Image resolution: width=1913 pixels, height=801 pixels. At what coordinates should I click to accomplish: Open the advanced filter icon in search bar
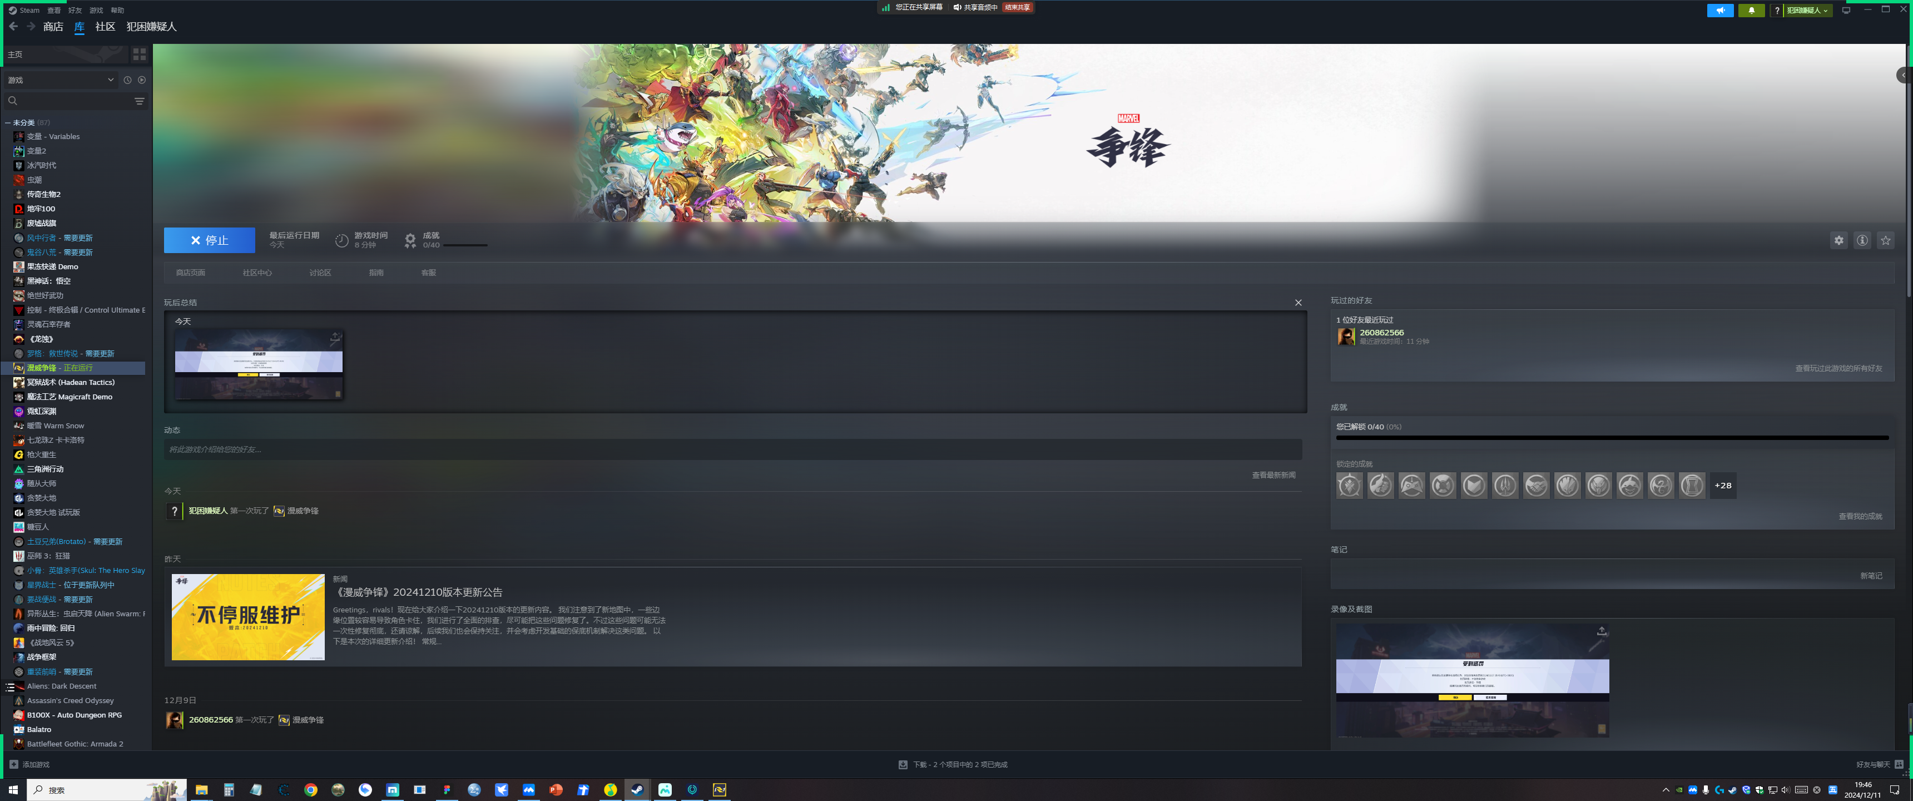pos(139,101)
